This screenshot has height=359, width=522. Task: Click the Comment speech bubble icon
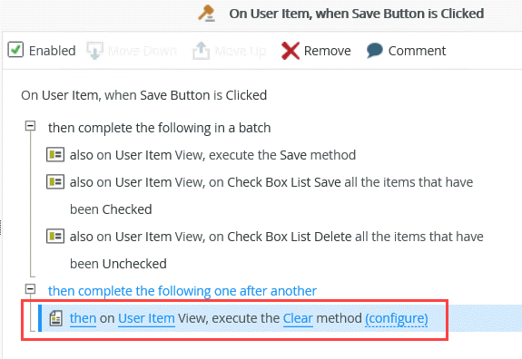pos(375,51)
